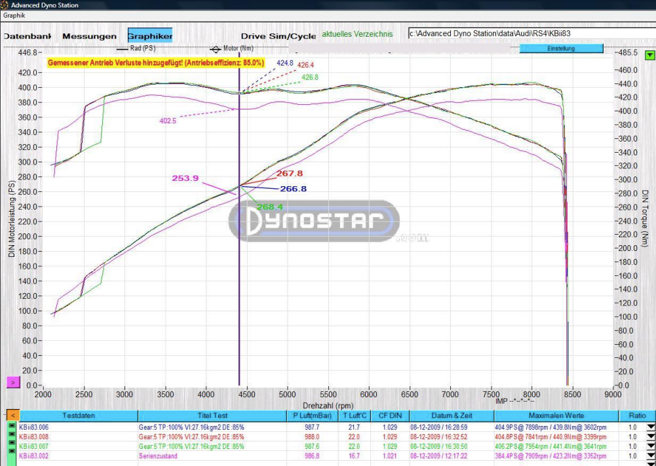
Task: Open Ratio dropdown for KBii83.006 row
Action: 649,427
